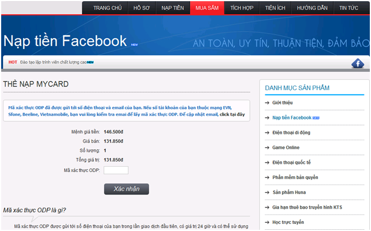Open Gia hạn thuê bao truyền hình KTS
Image resolution: width=371 pixels, height=231 pixels.
pos(307,207)
